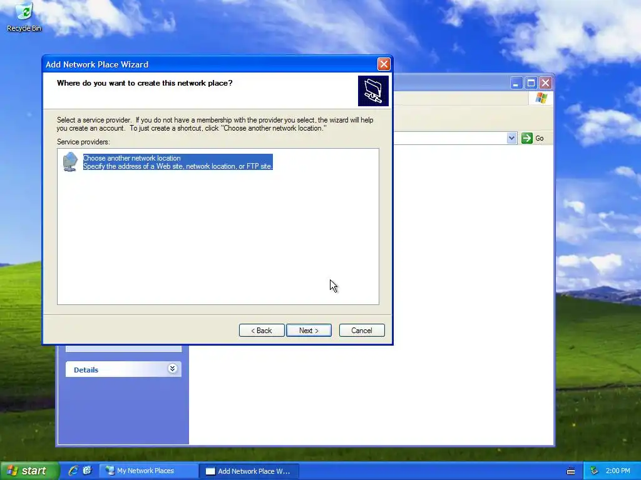
Task: Click the keyboard icon in the taskbar
Action: pyautogui.click(x=571, y=471)
